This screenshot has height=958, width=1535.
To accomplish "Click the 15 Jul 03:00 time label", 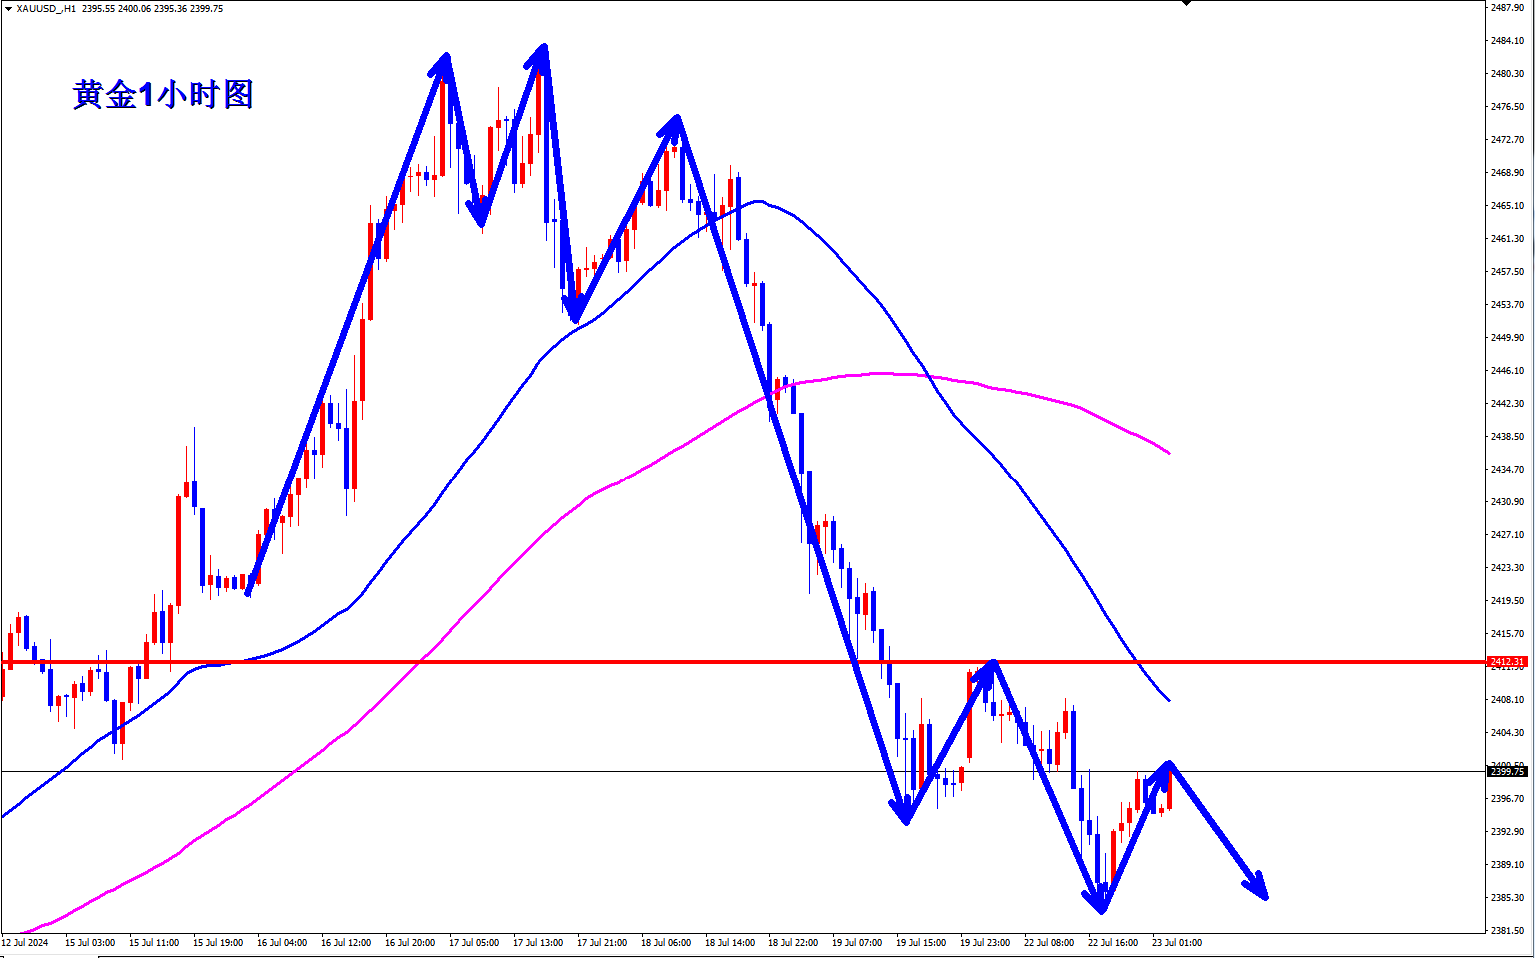I will 90,943.
